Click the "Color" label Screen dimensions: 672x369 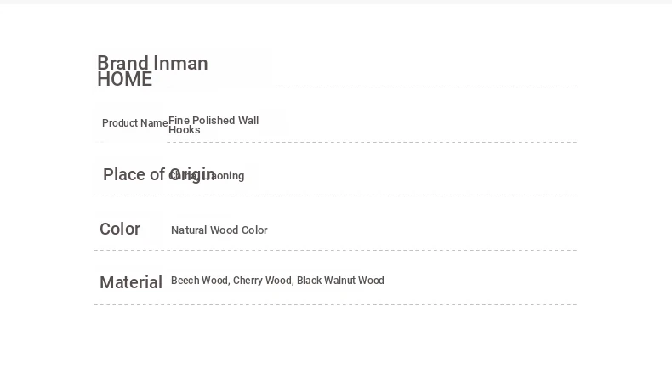pyautogui.click(x=120, y=229)
